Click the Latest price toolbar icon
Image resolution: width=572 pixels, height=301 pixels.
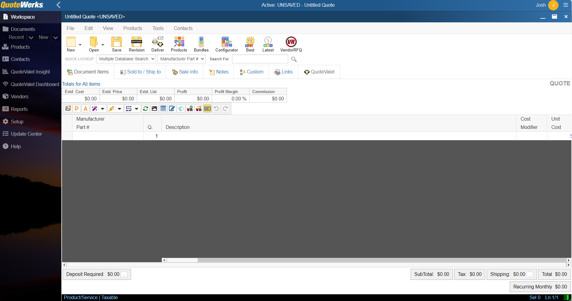pos(268,44)
